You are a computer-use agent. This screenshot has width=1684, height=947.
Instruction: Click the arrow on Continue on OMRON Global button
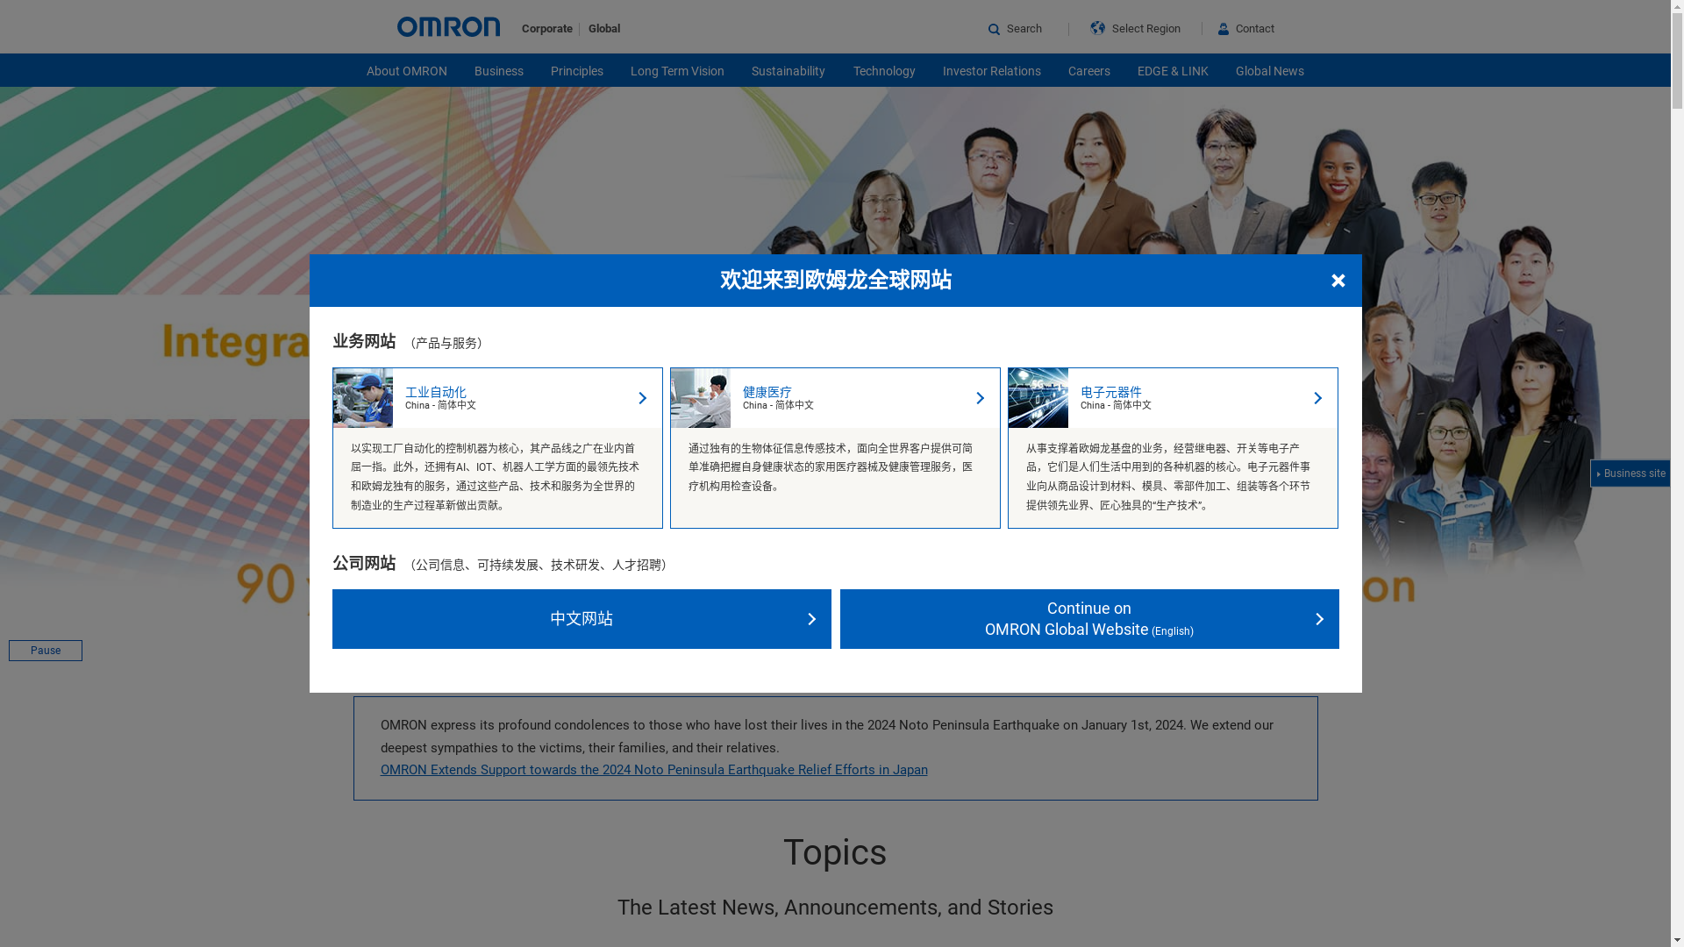pyautogui.click(x=1320, y=619)
